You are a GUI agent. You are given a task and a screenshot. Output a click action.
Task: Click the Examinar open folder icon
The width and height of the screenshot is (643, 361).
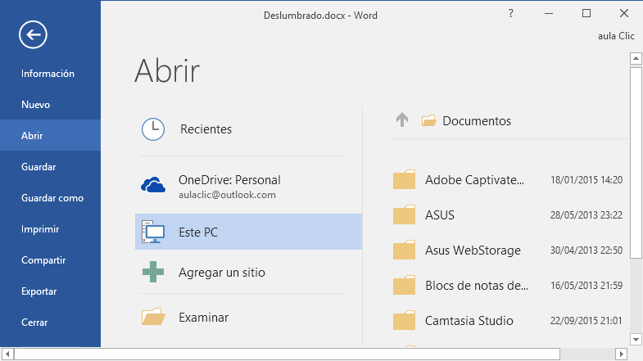click(x=153, y=316)
